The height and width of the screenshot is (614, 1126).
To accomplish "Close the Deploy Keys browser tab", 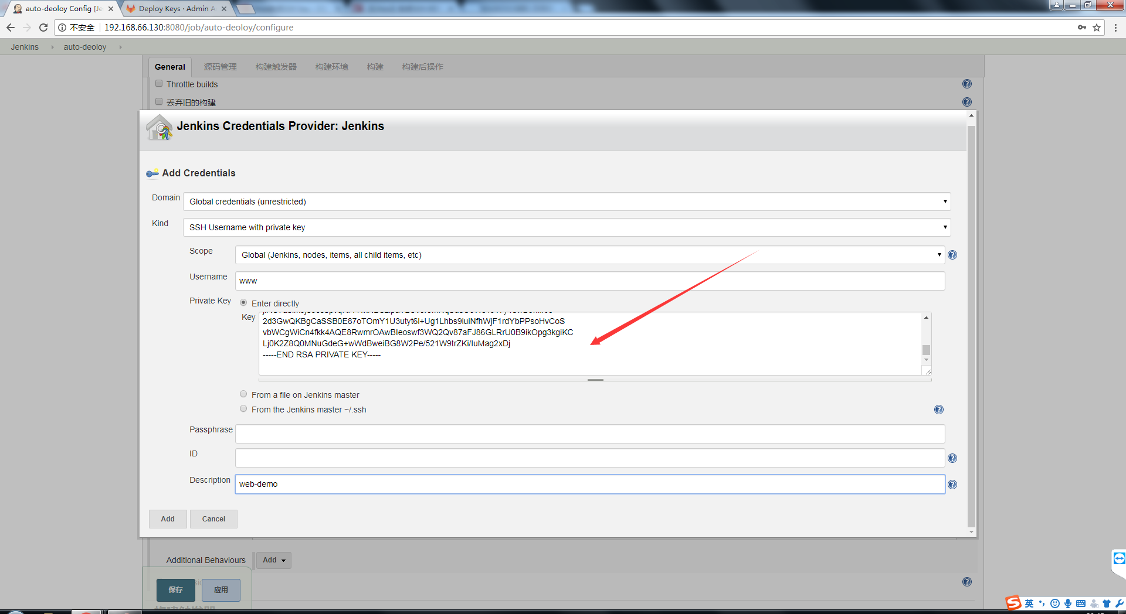I will pos(224,9).
